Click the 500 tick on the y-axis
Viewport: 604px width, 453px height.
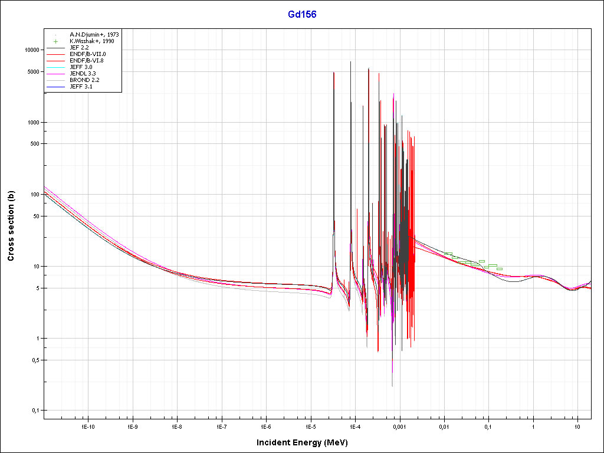point(34,144)
